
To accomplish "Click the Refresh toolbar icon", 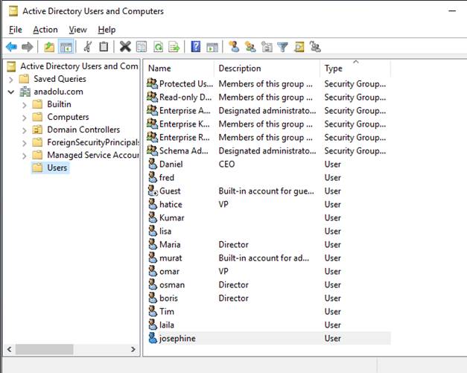I will (x=158, y=47).
